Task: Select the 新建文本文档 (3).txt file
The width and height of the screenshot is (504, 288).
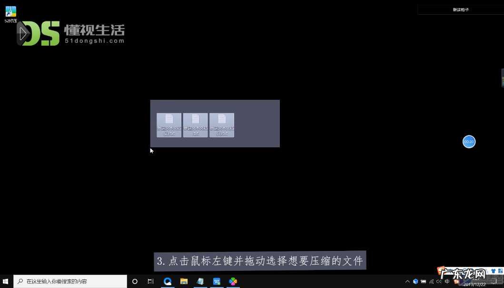Action: (x=222, y=125)
